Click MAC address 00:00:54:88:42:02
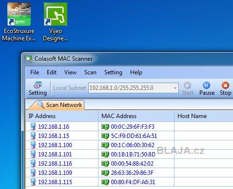The image size is (233, 189). pyautogui.click(x=132, y=164)
